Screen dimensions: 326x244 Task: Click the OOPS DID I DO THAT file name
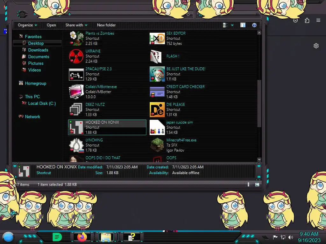click(x=103, y=158)
